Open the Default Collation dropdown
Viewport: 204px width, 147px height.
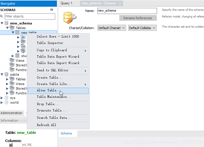142,28
